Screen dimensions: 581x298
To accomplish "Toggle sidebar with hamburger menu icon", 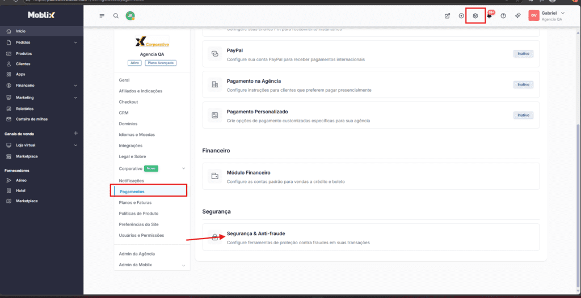I will coord(102,16).
